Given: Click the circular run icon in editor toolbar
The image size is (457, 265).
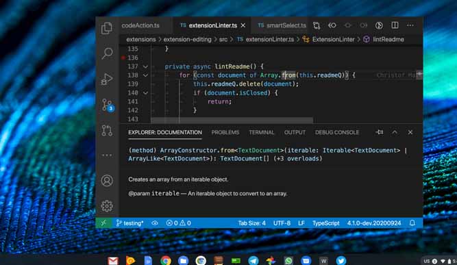Looking at the screenshot, I should tap(379, 25).
